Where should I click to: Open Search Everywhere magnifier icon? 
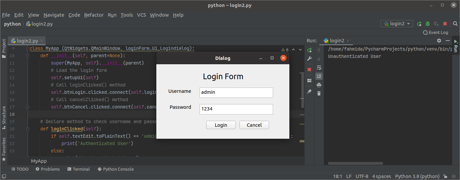[455, 24]
